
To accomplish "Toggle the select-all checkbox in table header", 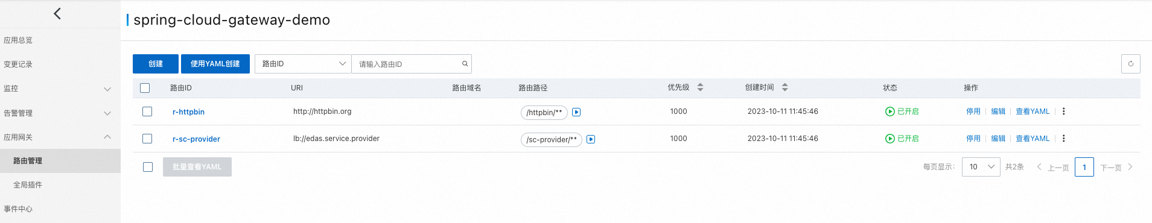I will pos(145,88).
